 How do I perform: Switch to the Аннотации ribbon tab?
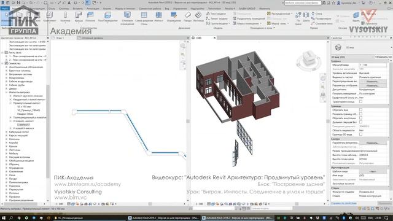(93, 9)
